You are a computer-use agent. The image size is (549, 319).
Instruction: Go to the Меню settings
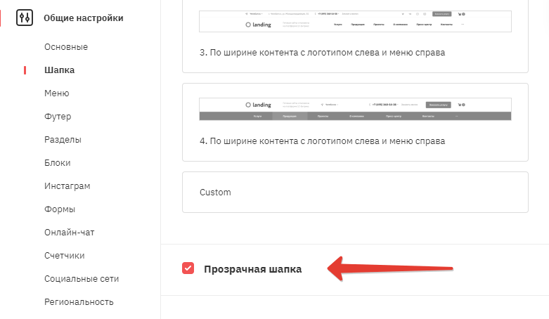coord(57,93)
